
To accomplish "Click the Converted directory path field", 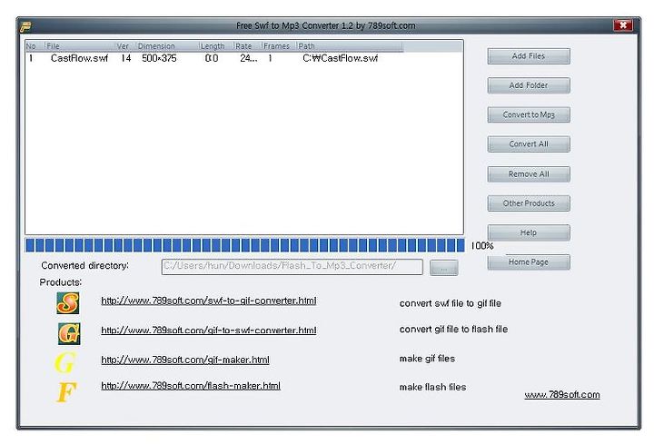I will pos(292,267).
